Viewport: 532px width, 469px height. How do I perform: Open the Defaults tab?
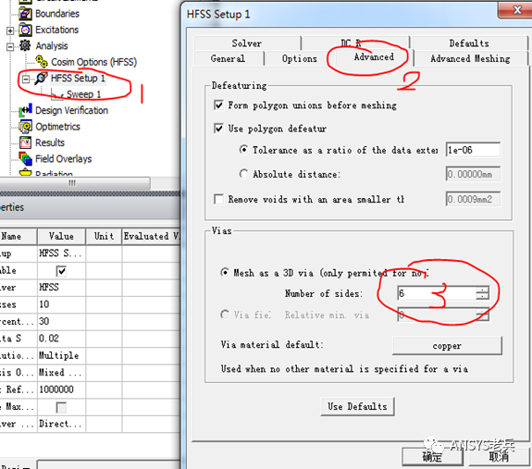coord(469,43)
